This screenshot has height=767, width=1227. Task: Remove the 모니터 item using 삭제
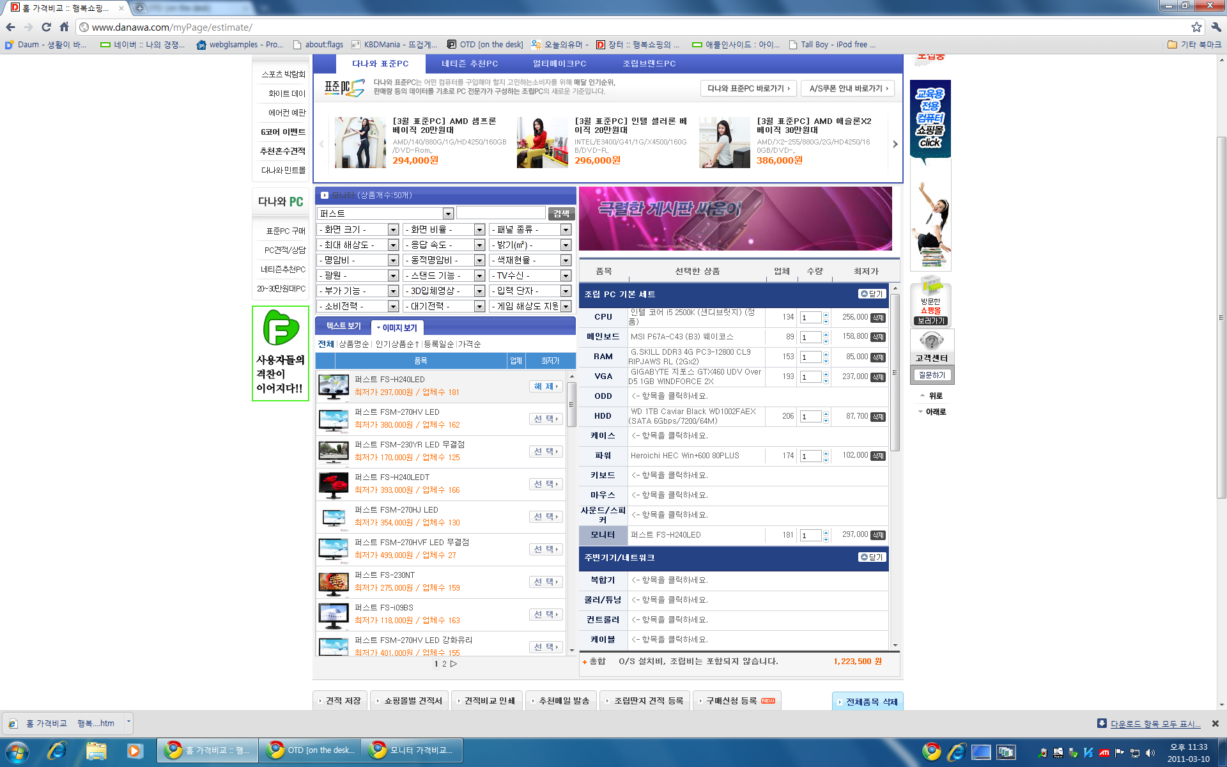(878, 535)
